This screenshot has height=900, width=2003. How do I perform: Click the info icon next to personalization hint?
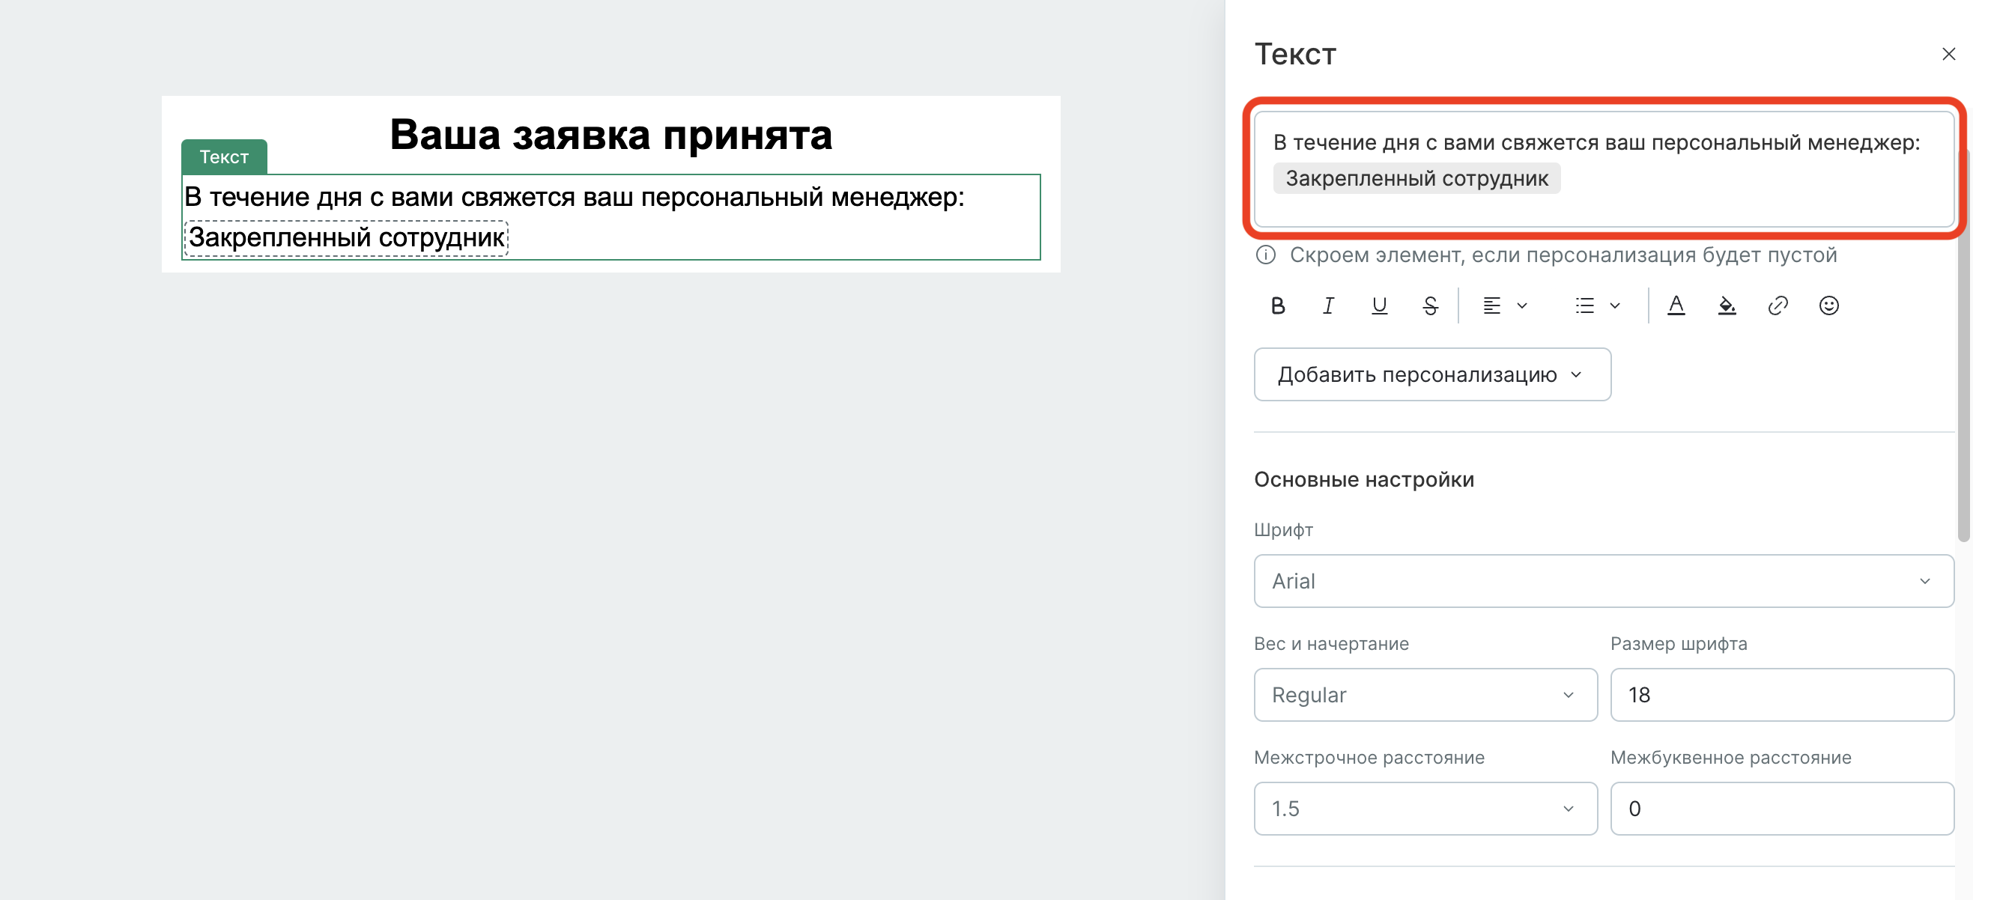1266,255
